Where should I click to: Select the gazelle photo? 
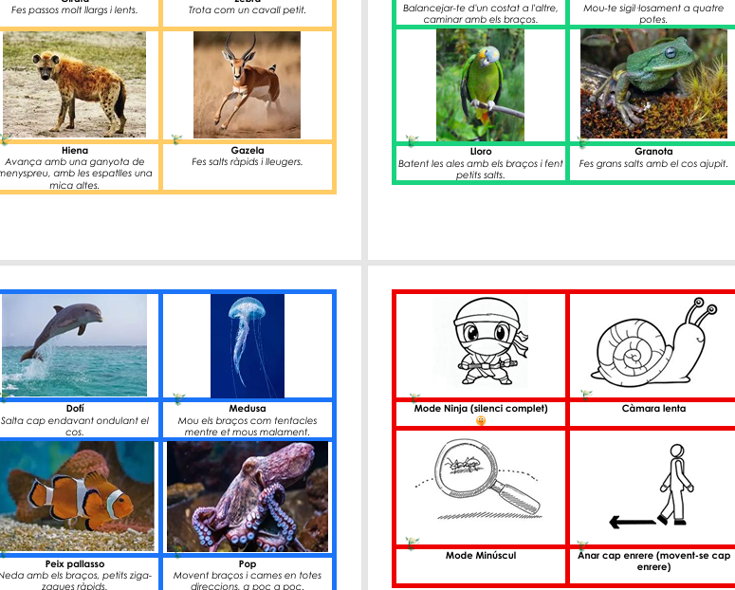[247, 84]
